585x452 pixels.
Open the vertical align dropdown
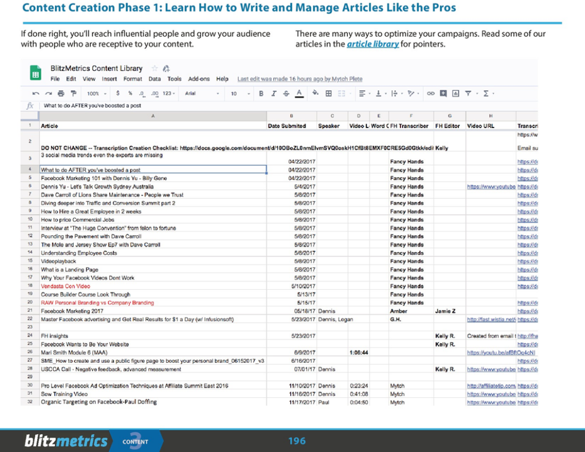point(380,93)
